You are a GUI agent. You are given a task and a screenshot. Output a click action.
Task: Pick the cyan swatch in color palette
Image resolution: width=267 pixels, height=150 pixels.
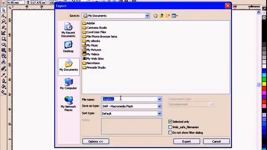(264, 75)
